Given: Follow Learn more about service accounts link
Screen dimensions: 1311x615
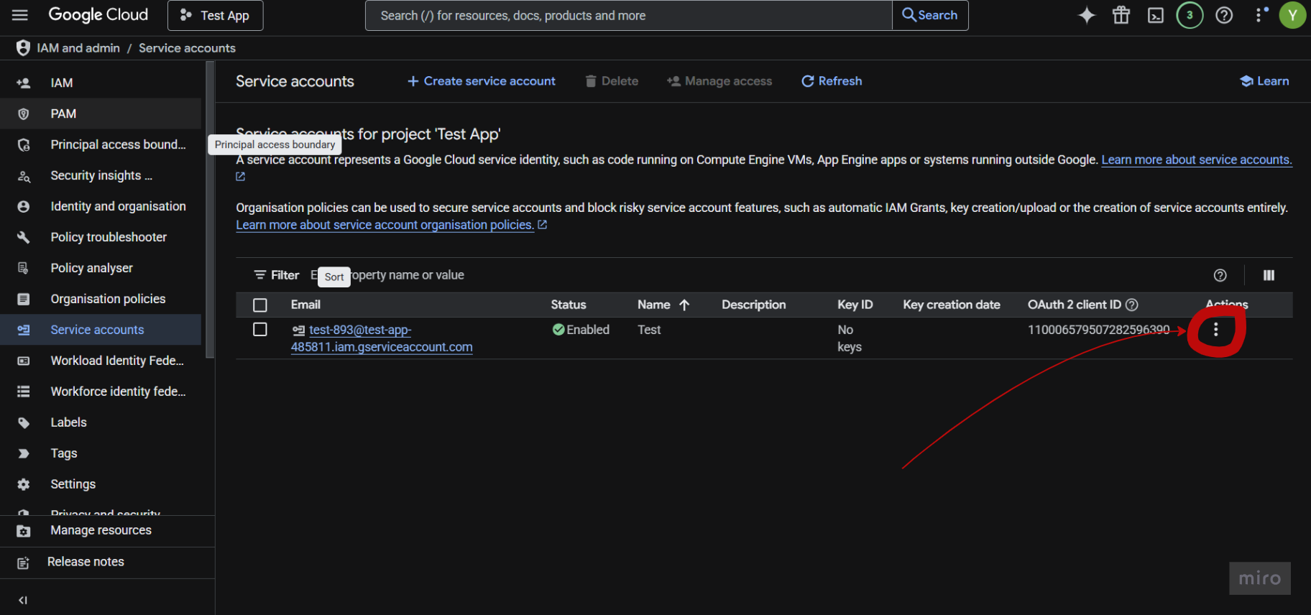Looking at the screenshot, I should pyautogui.click(x=1197, y=159).
